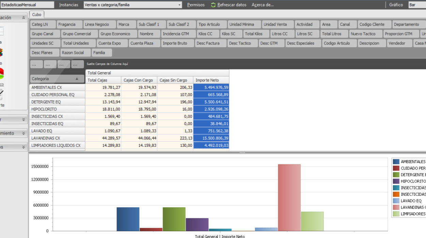Click the Fragancia field button
Image resolution: width=426 pixels, height=238 pixels.
pyautogui.click(x=69, y=24)
